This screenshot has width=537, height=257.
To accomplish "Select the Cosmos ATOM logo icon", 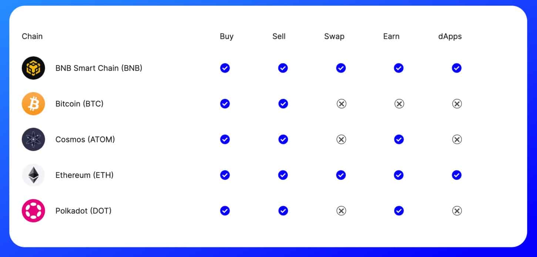I will coord(33,139).
